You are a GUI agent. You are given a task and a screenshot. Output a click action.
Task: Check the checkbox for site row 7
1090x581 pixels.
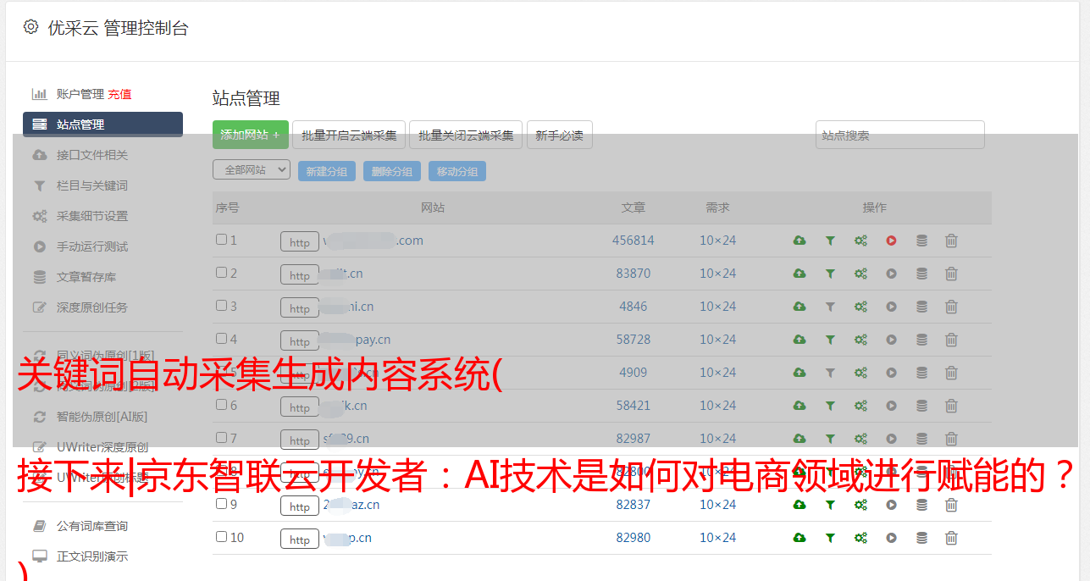click(221, 438)
